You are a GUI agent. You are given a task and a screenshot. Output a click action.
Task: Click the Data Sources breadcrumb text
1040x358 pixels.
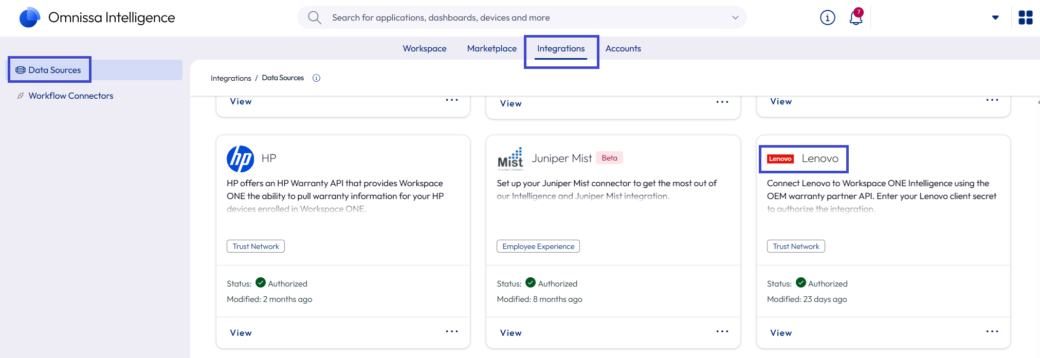coord(283,78)
